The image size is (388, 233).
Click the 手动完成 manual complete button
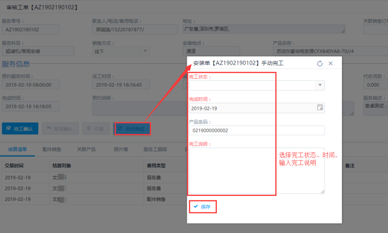[132, 129]
